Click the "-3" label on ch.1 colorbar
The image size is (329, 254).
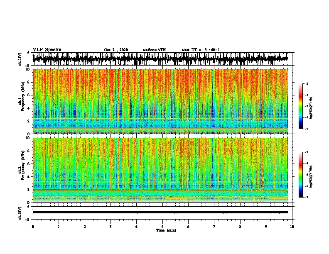coord(307,84)
